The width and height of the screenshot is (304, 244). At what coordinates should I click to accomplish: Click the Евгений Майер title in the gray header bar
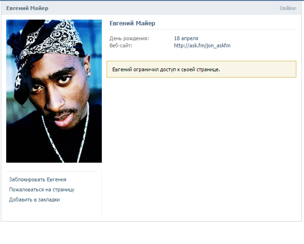(x=27, y=8)
